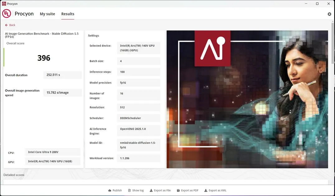Viewport: 335px width, 196px height.
Task: Click the Model precision value fp16
Action: point(139,83)
